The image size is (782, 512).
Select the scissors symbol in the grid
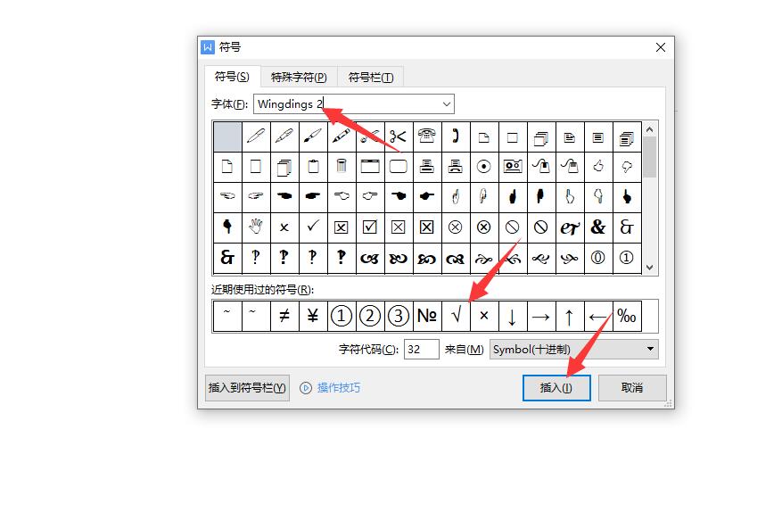coord(398,136)
